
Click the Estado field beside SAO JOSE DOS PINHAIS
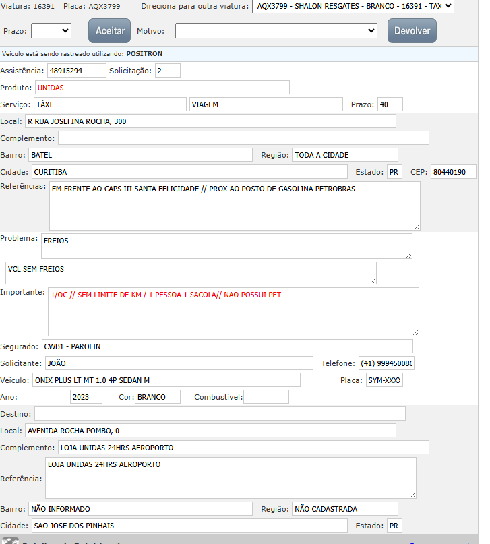pos(395,526)
